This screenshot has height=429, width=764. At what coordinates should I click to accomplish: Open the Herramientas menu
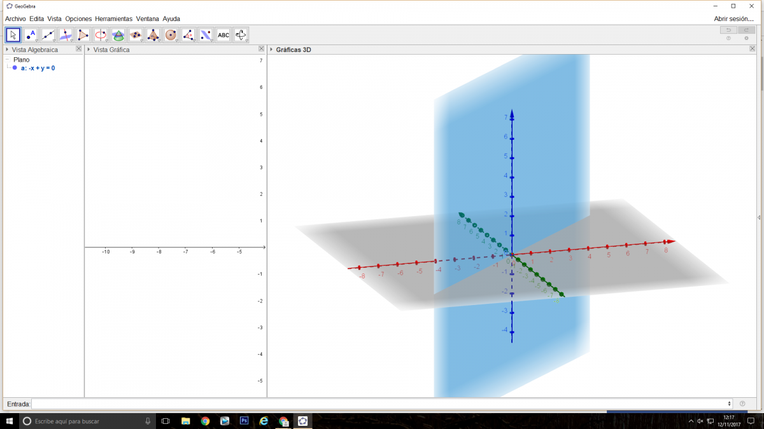(113, 19)
